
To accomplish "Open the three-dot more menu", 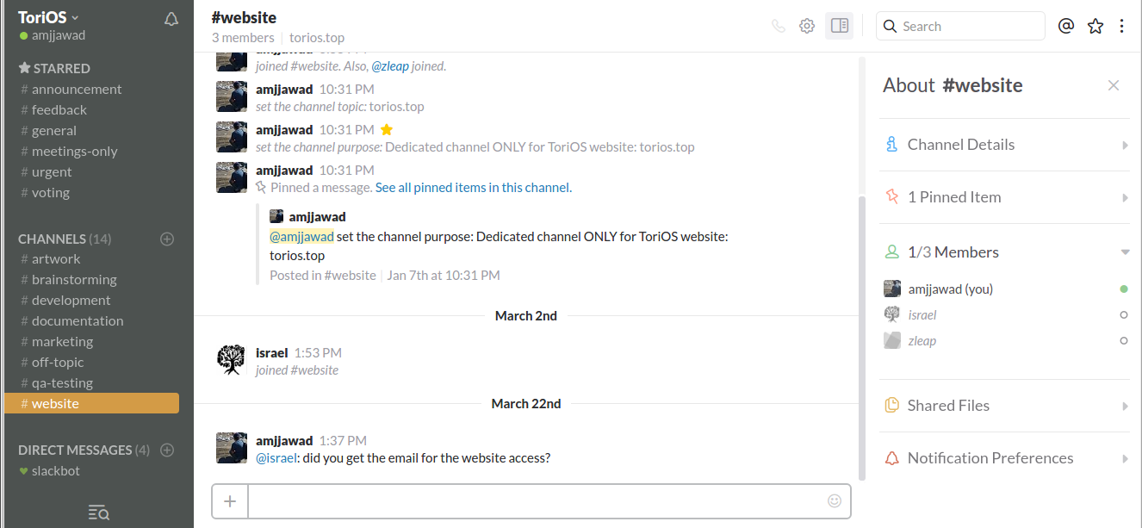I will pyautogui.click(x=1121, y=26).
